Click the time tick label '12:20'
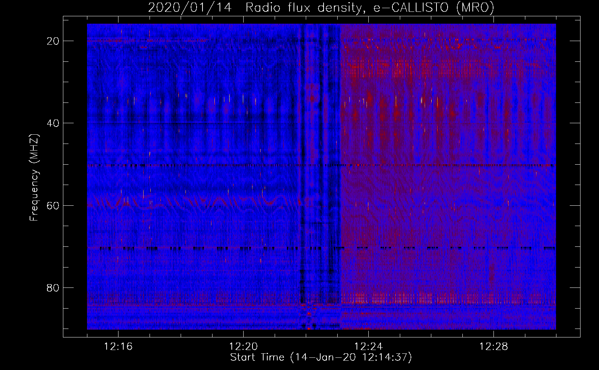 coord(243,347)
